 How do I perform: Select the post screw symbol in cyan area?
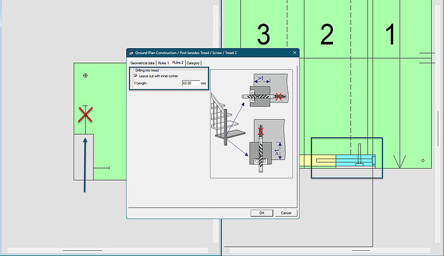[x=360, y=155]
